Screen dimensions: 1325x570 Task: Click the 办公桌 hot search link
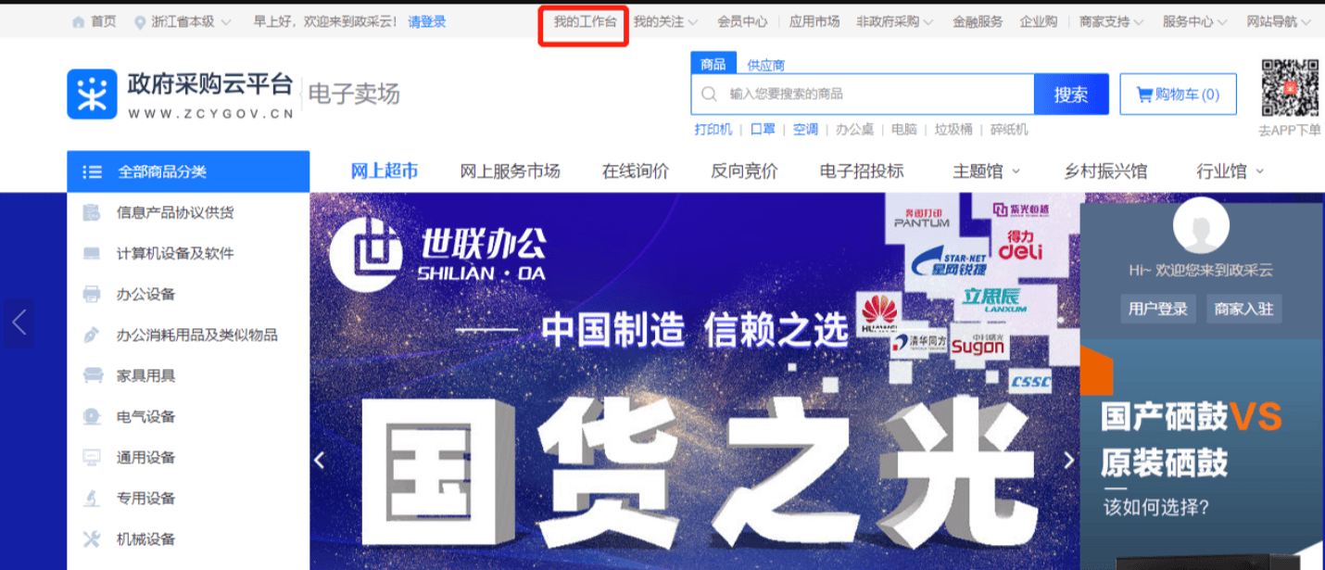[x=854, y=129]
